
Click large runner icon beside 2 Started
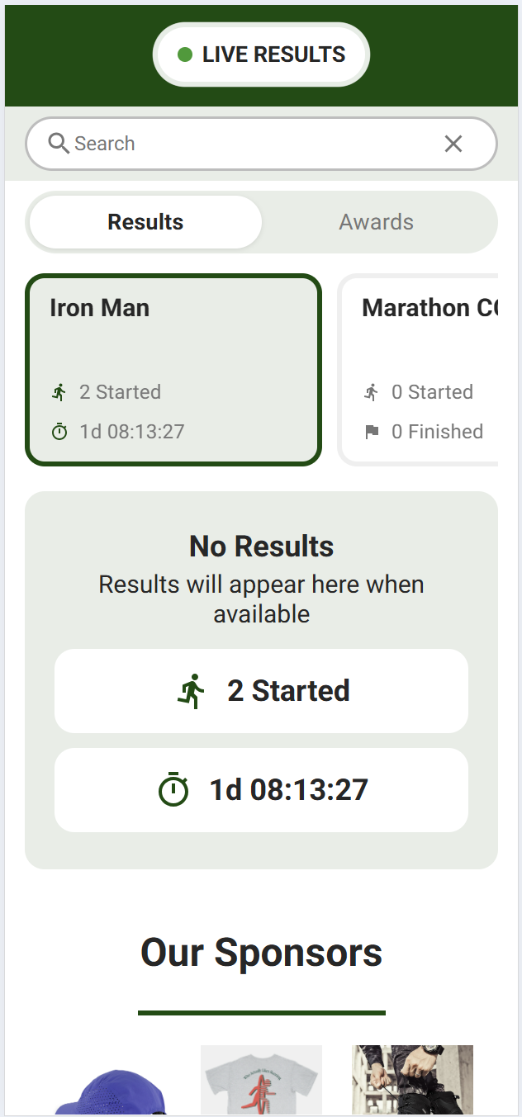tap(191, 691)
